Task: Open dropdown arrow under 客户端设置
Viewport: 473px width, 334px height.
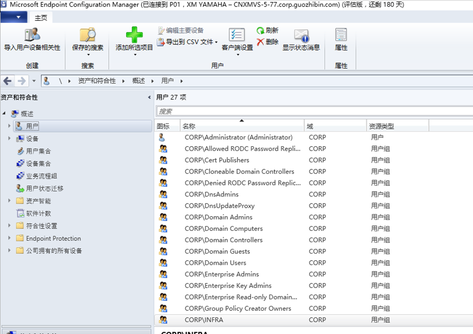Action: tap(238, 55)
